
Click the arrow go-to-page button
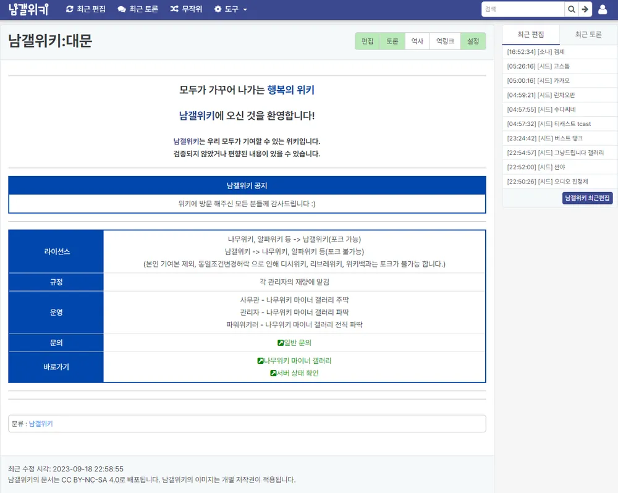click(x=585, y=9)
